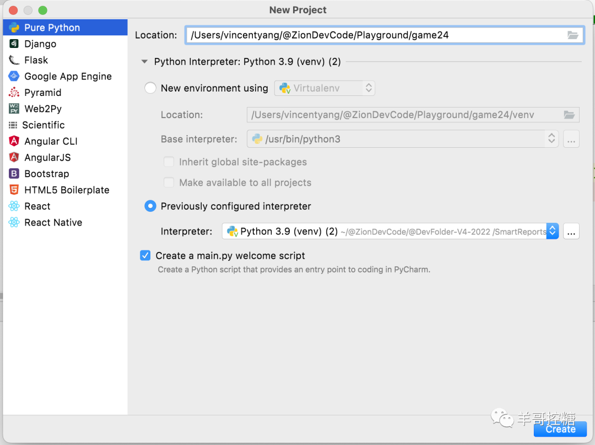This screenshot has width=595, height=445.
Task: Select Previously configured interpreter radio button
Action: [x=150, y=206]
